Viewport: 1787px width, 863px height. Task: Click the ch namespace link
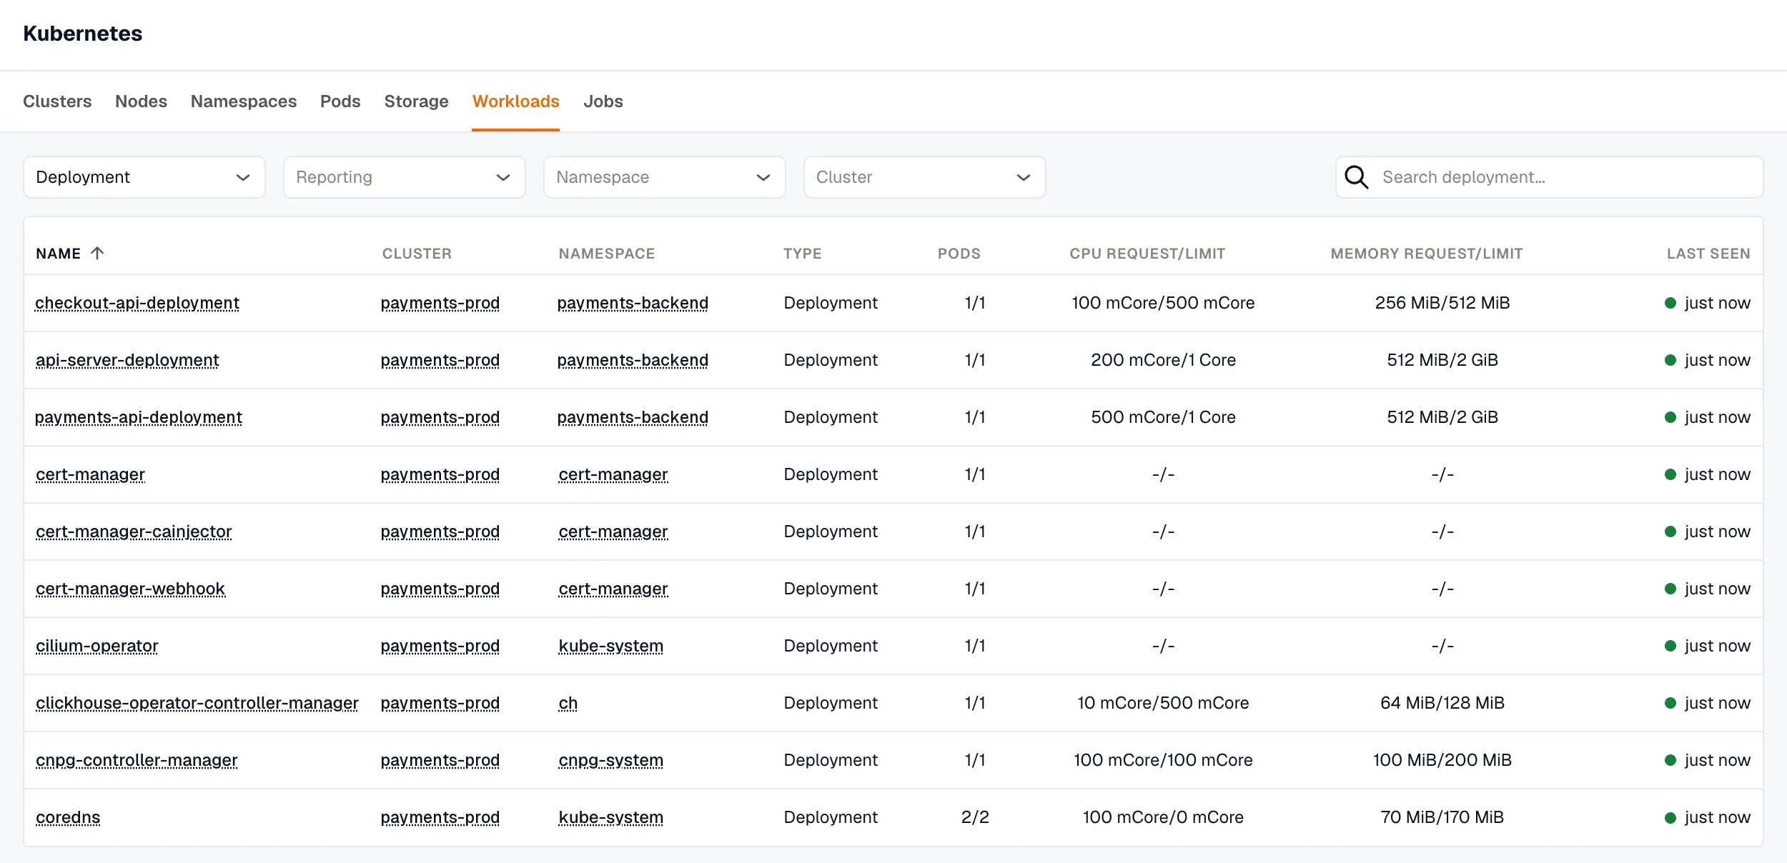568,703
